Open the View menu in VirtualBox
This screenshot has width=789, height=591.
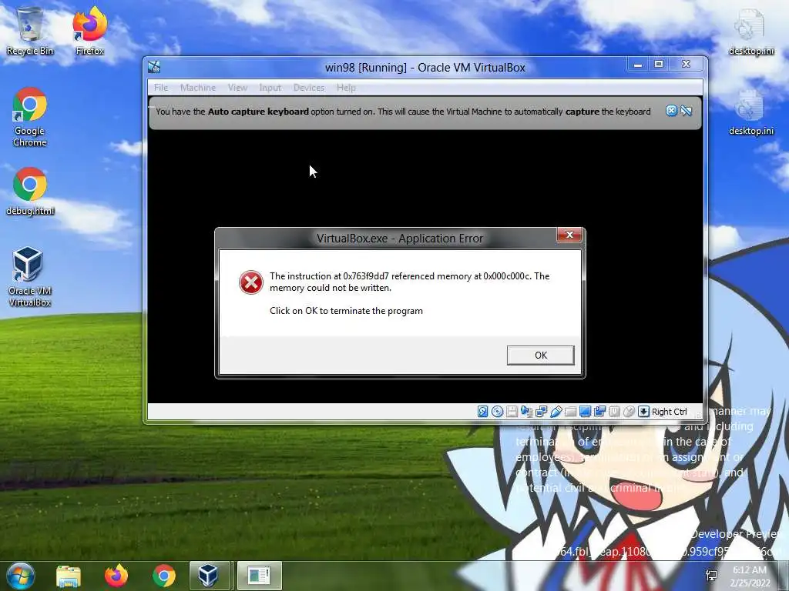pyautogui.click(x=237, y=88)
